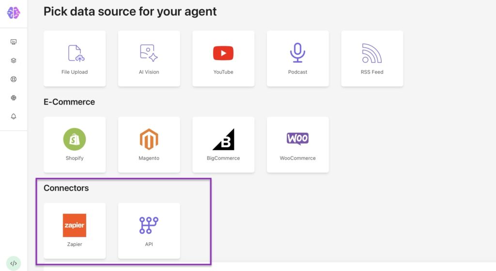Open the monitor dashboard sidebar icon
This screenshot has height=271, width=496.
tap(13, 42)
